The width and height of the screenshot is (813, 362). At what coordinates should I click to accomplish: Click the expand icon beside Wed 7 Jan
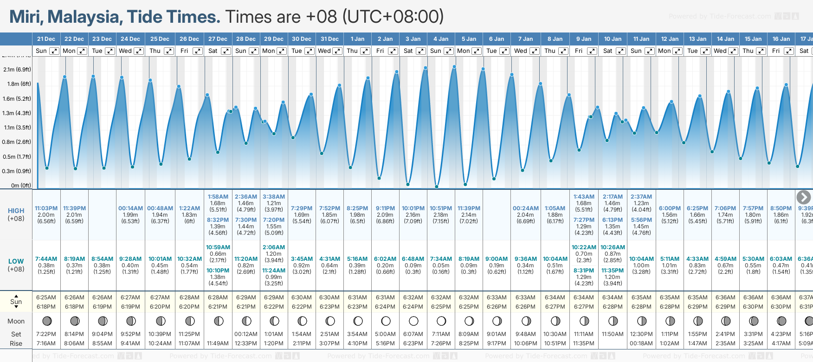[534, 51]
